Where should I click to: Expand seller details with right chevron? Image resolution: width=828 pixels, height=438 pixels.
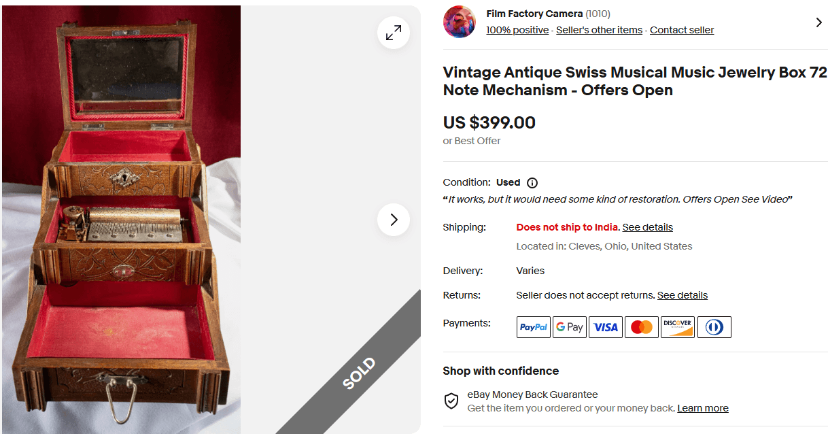(x=818, y=22)
